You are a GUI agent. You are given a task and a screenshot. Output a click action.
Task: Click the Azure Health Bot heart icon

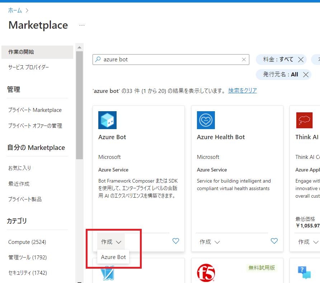[206, 120]
